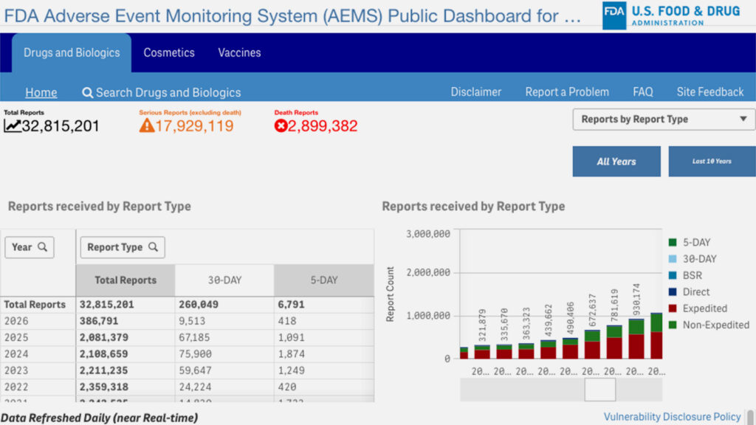Click the Search Drugs and Biologics magnifier
The height and width of the screenshot is (425, 756).
click(87, 92)
